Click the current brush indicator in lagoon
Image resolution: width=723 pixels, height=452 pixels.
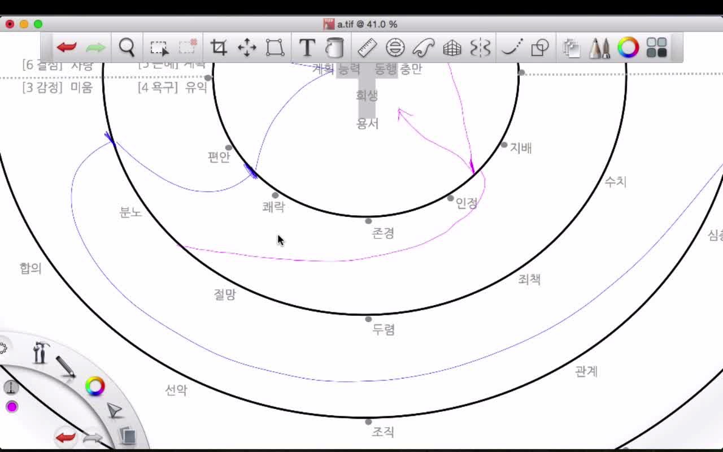pos(11,388)
